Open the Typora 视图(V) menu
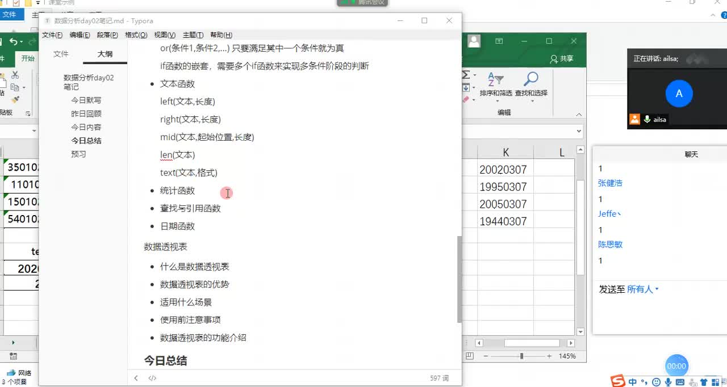 165,35
